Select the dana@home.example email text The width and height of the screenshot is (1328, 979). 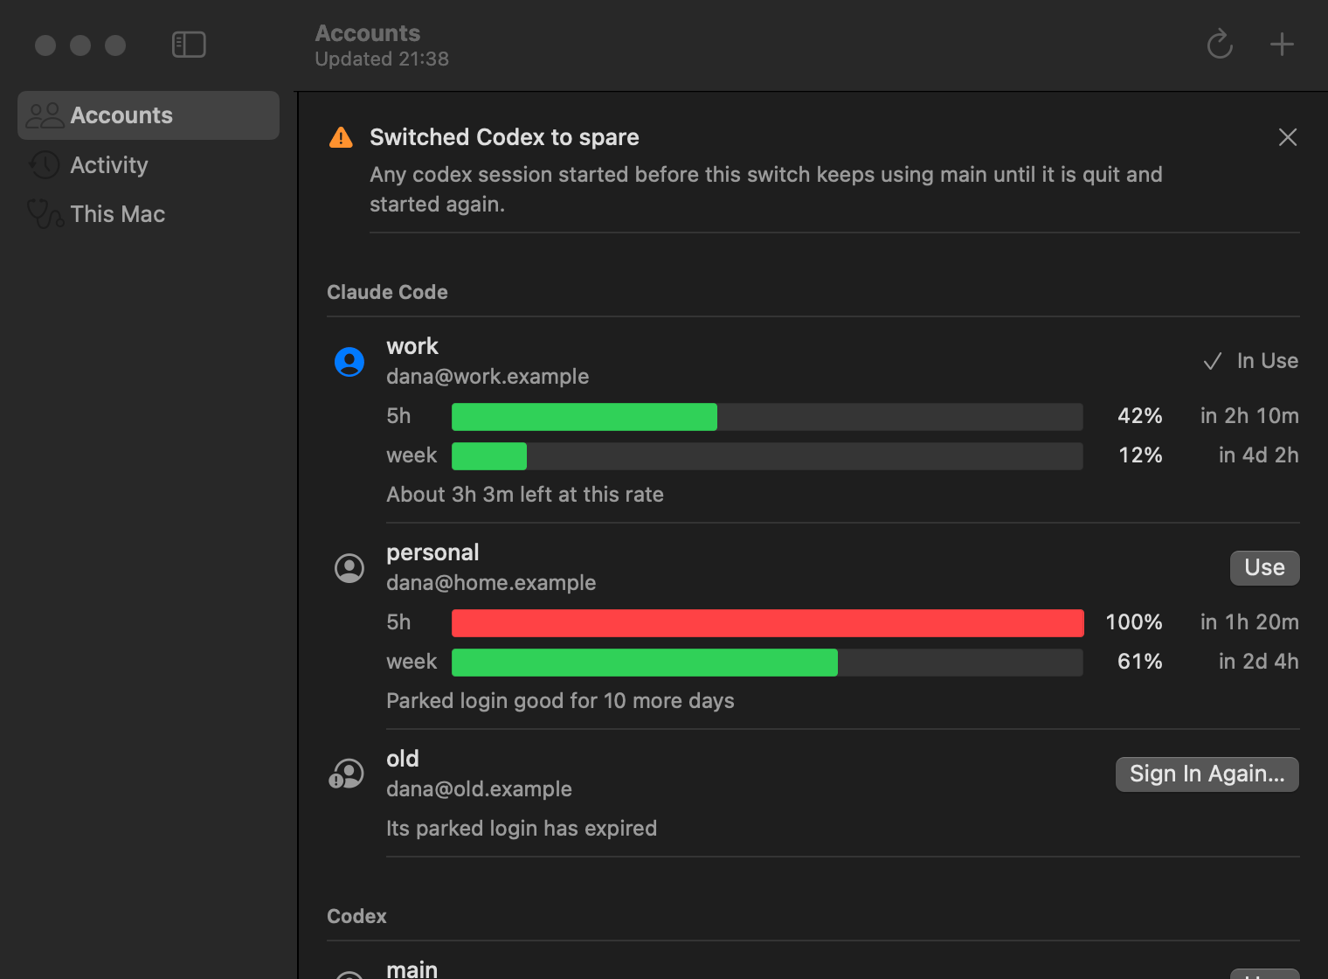491,583
